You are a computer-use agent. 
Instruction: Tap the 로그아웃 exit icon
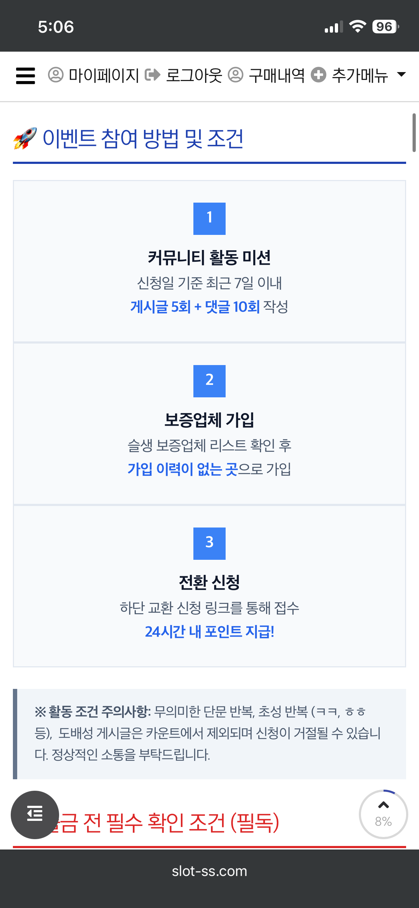tap(153, 75)
